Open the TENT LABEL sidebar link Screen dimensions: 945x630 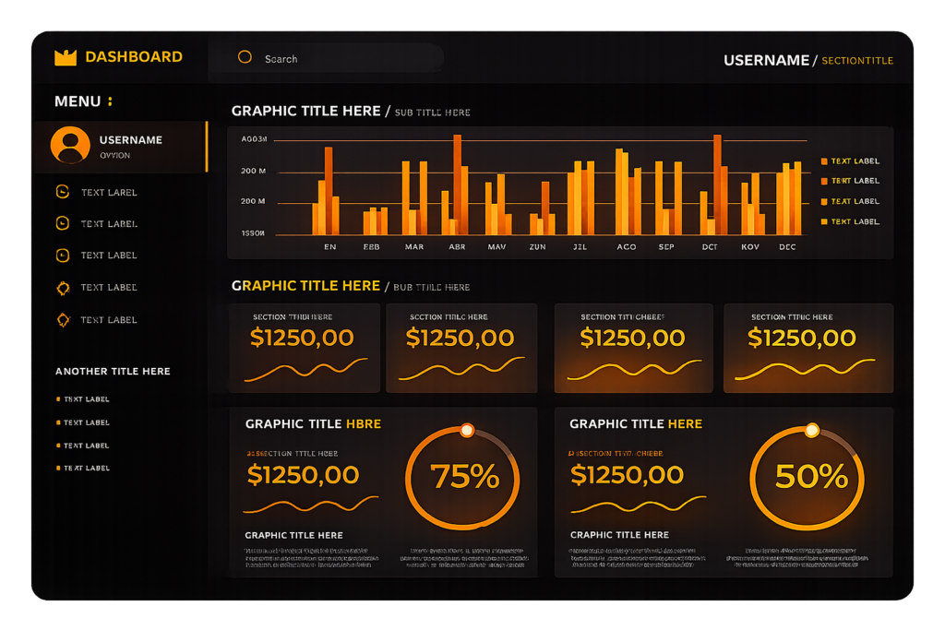point(87,446)
